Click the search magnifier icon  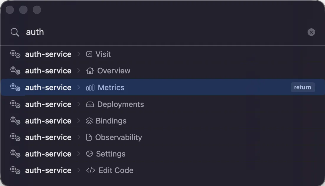pyautogui.click(x=14, y=32)
